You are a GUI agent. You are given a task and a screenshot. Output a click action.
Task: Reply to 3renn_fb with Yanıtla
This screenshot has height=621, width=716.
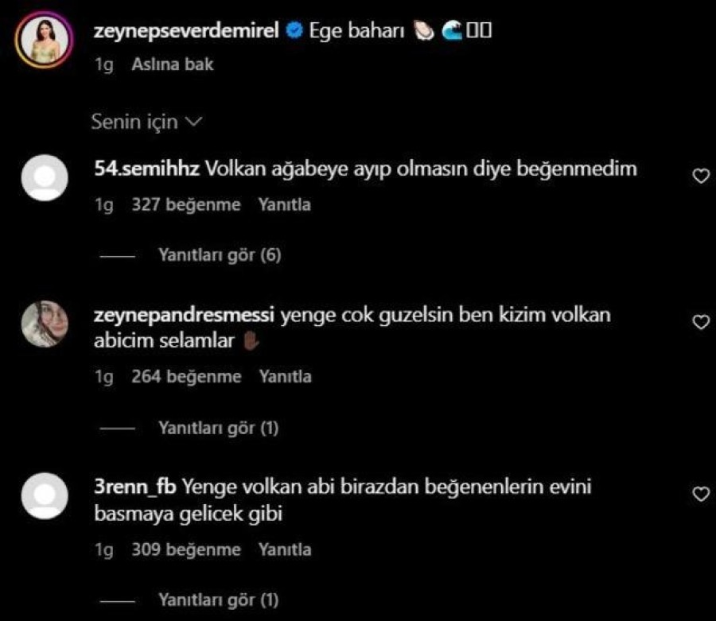pos(285,549)
